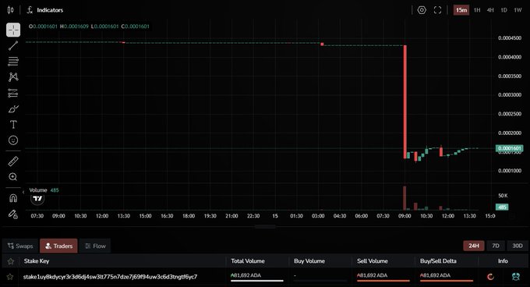
Task: Click the current price label 0.0001601
Action: tap(510, 148)
